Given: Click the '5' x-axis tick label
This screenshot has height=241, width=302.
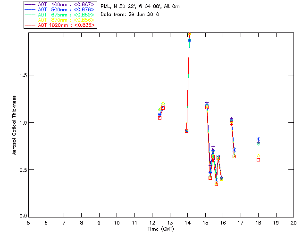Looking at the screenshot, I should 28,223.
